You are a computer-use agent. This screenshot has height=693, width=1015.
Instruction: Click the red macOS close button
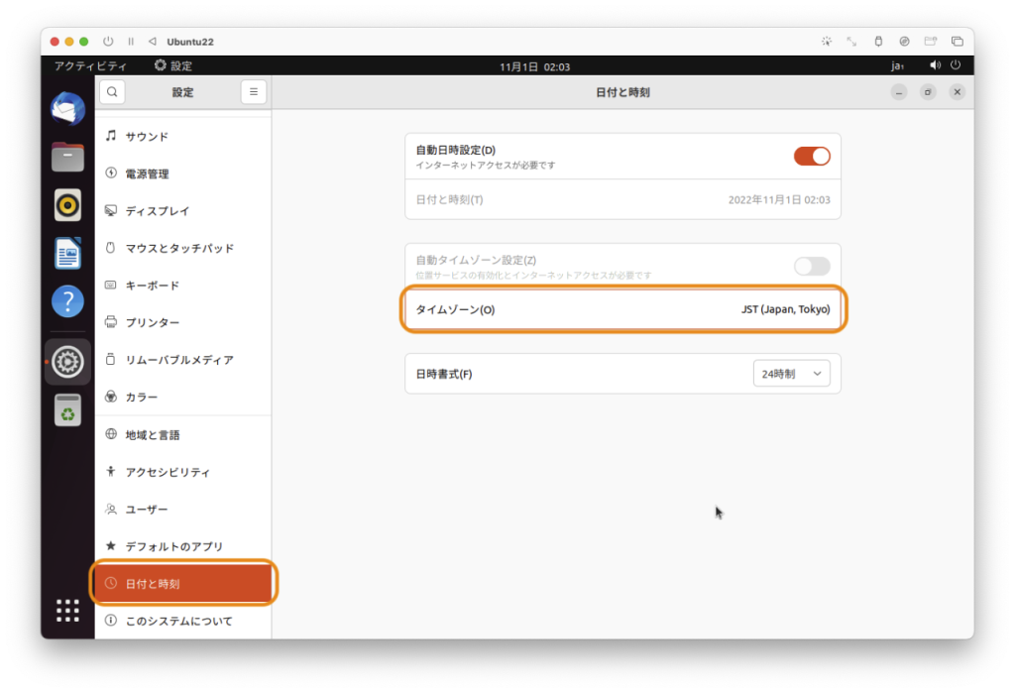pyautogui.click(x=56, y=42)
